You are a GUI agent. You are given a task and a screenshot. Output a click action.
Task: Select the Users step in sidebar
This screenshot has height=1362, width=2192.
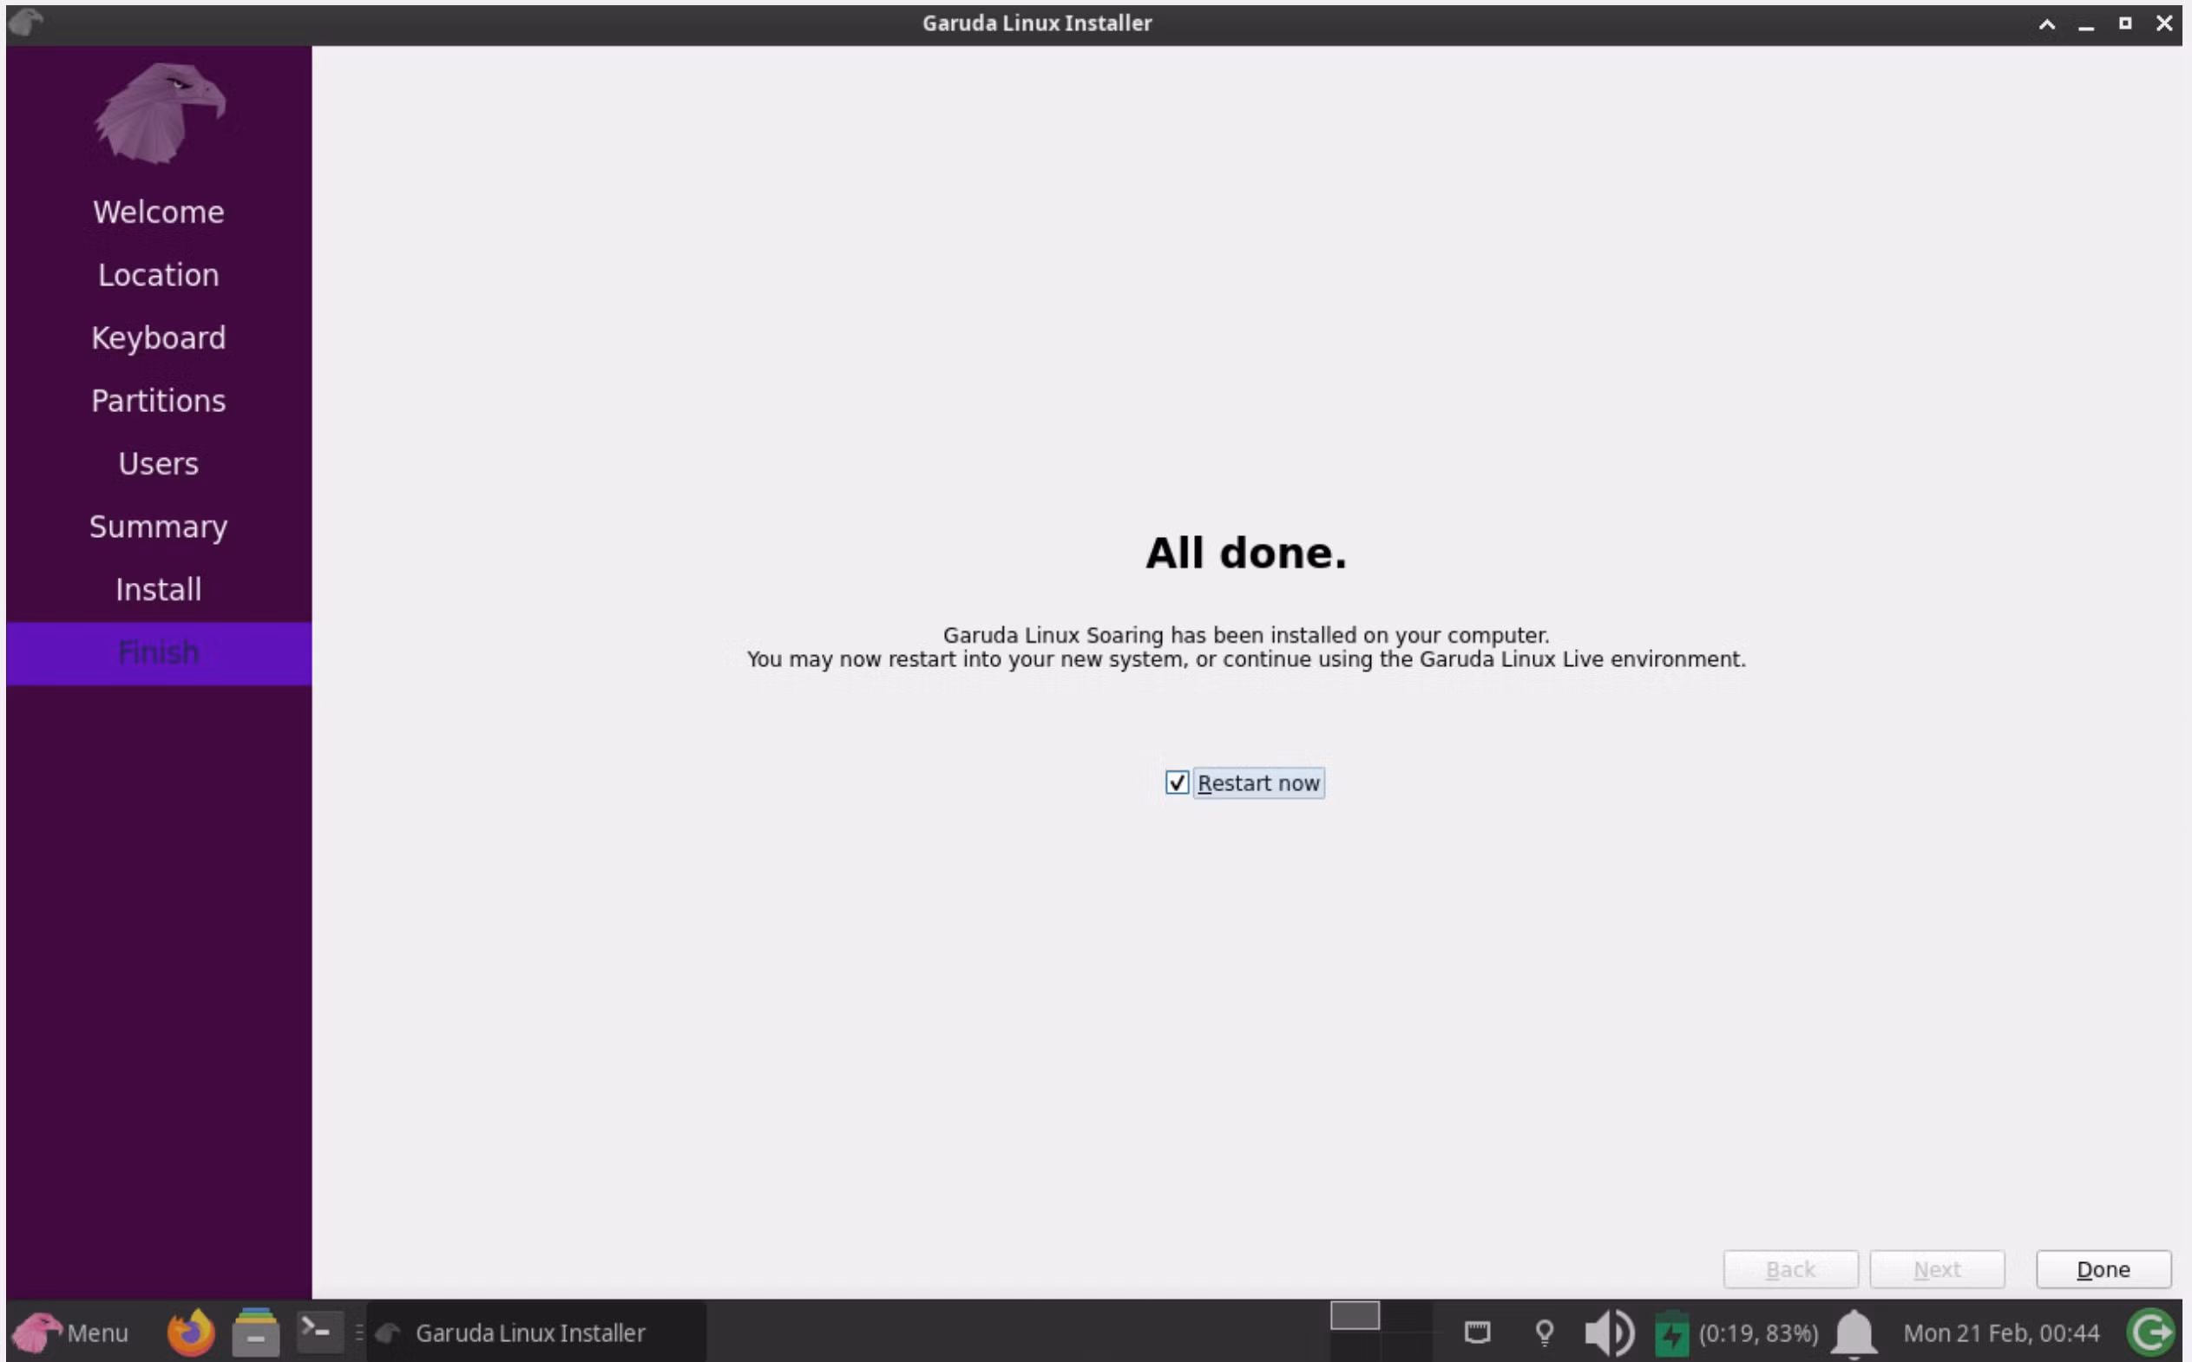(159, 464)
